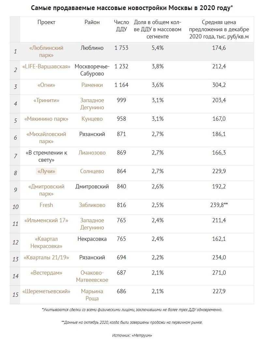Click the Кунцево district link

[x=92, y=119]
